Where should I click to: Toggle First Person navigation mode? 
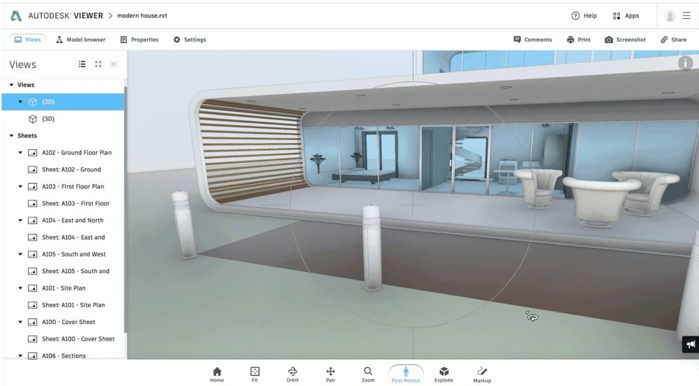pyautogui.click(x=406, y=372)
